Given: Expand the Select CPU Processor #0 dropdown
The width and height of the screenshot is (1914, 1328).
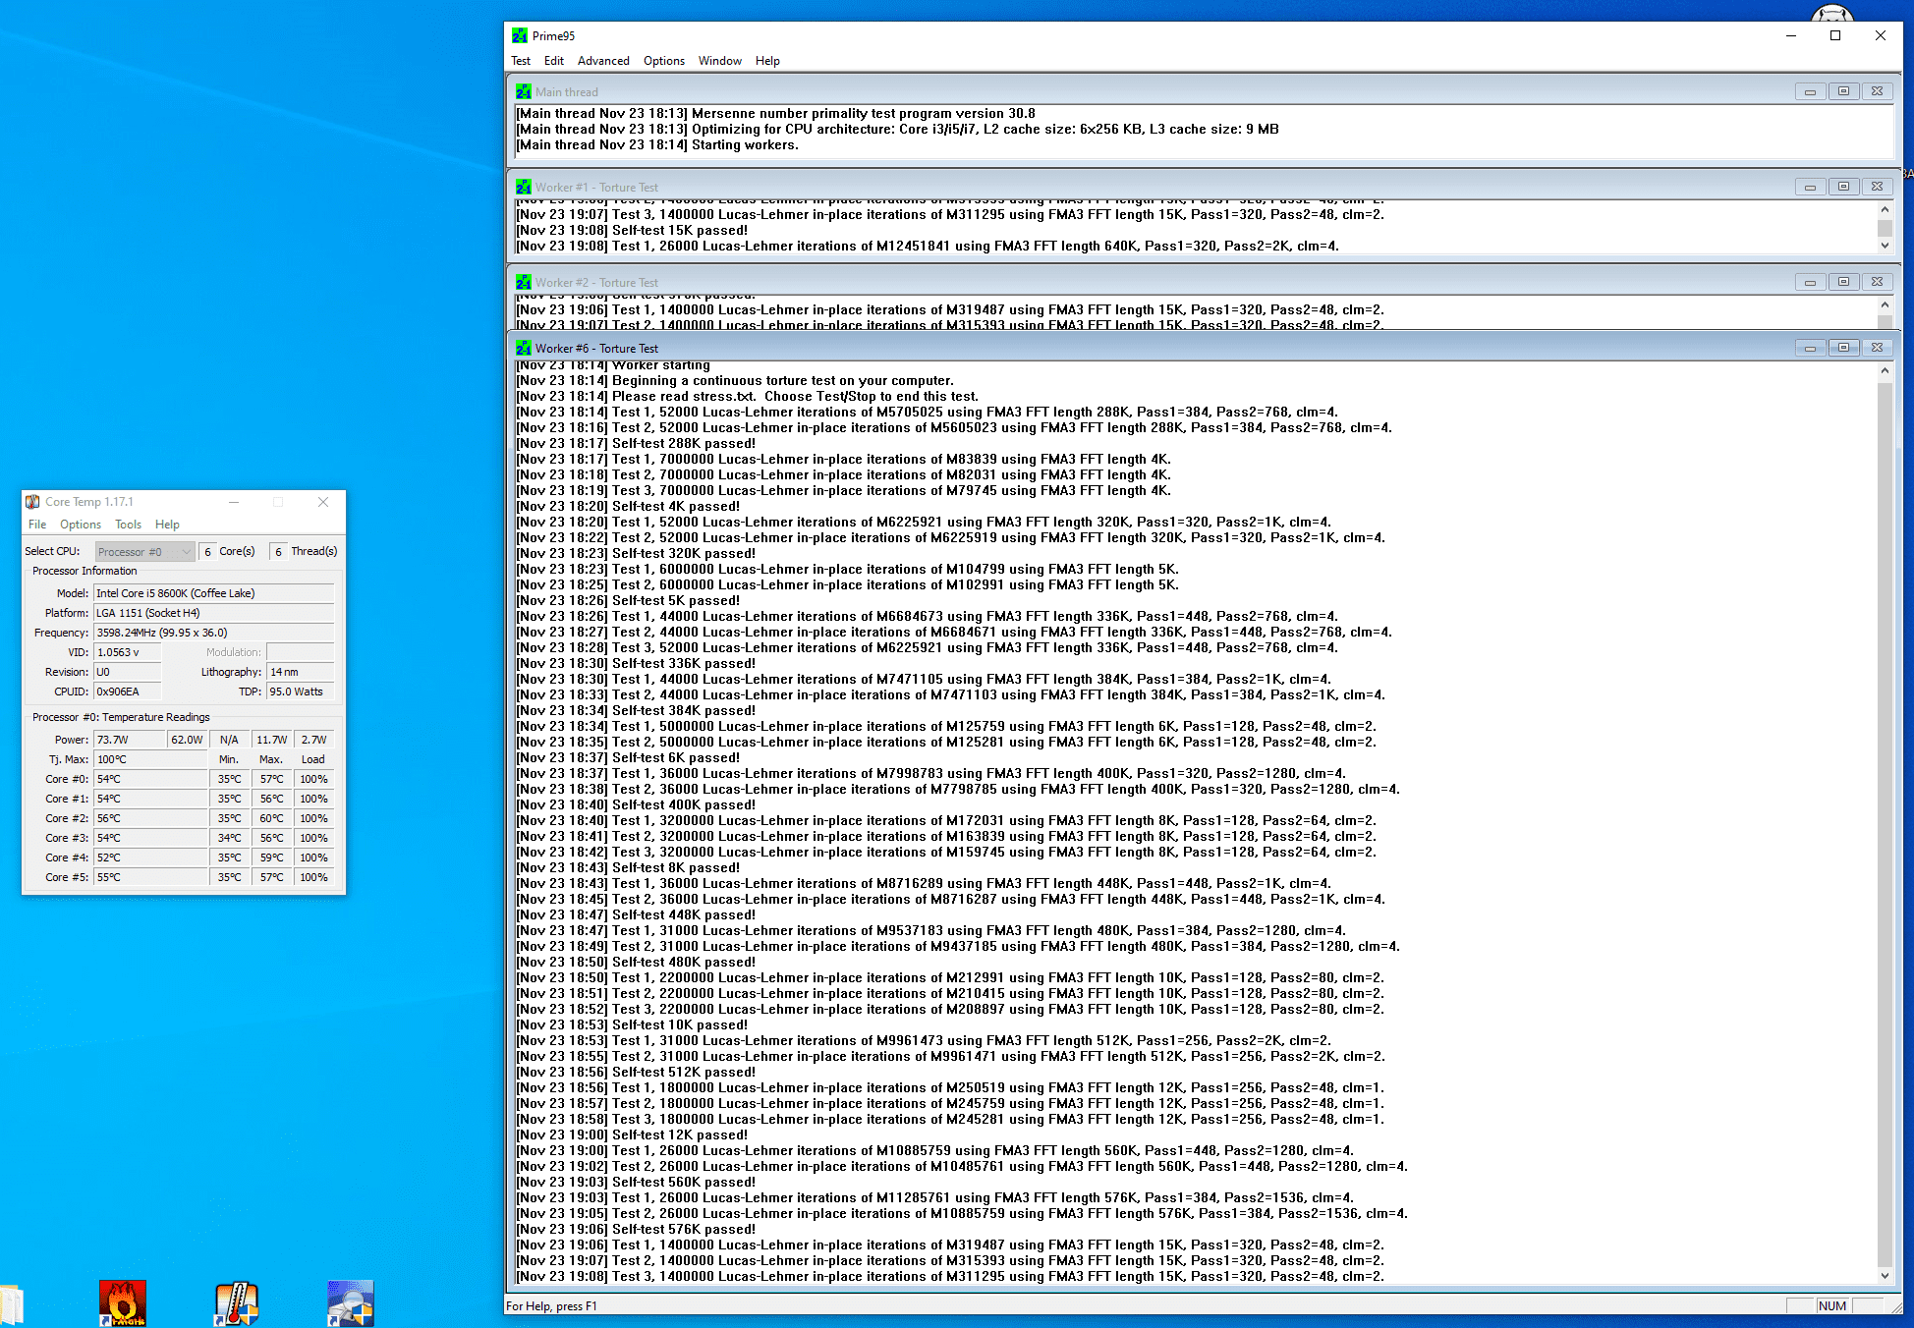Looking at the screenshot, I should 144,552.
